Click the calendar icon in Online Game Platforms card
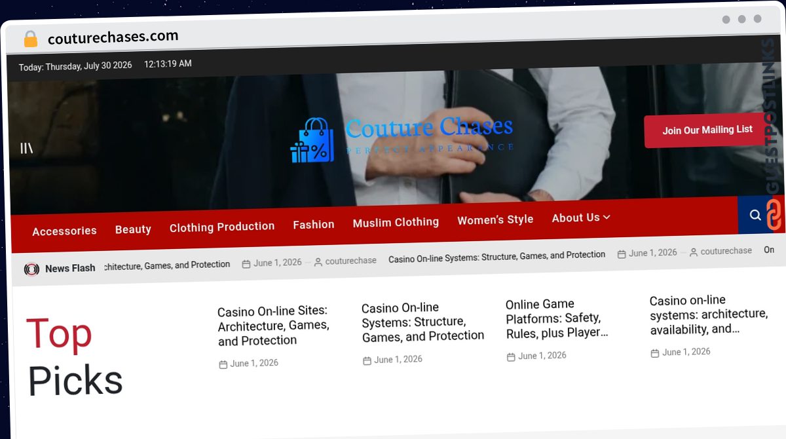Viewport: 786px width, 439px height. pos(511,357)
